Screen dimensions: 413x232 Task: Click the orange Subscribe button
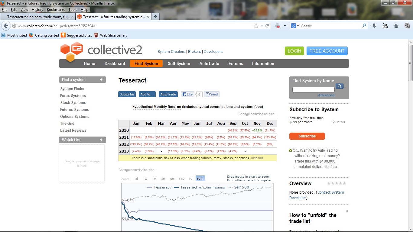(307, 136)
